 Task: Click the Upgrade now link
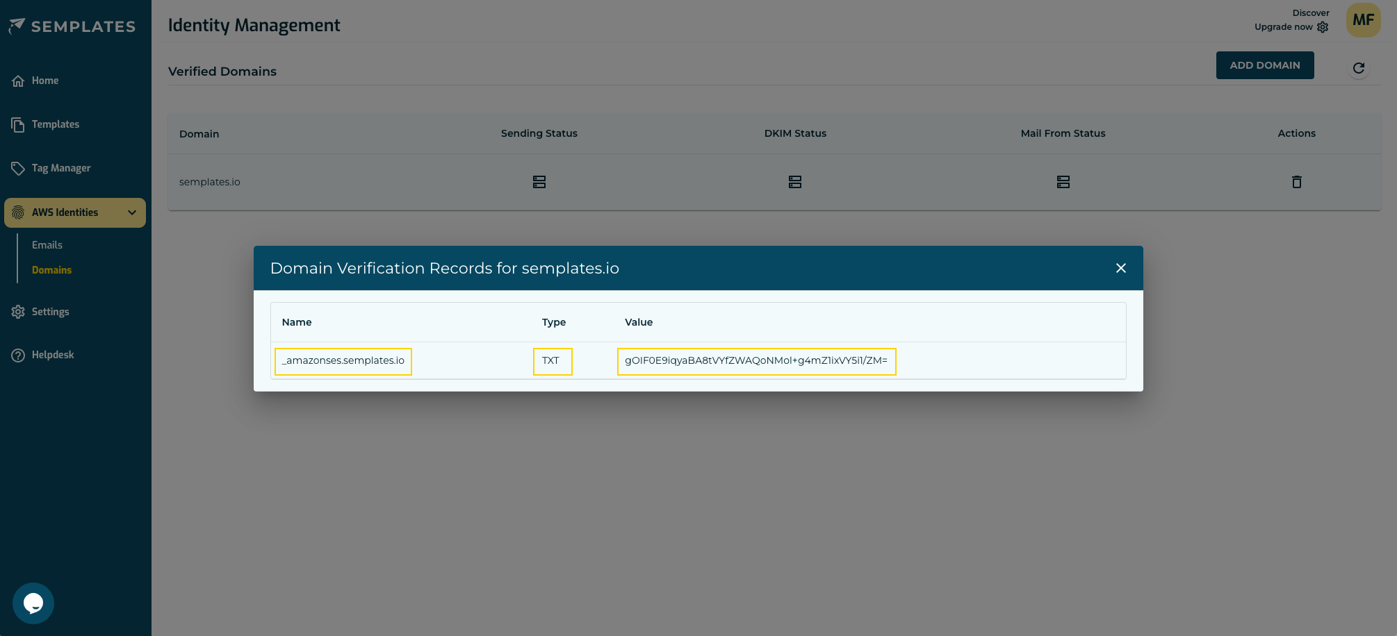click(x=1284, y=27)
